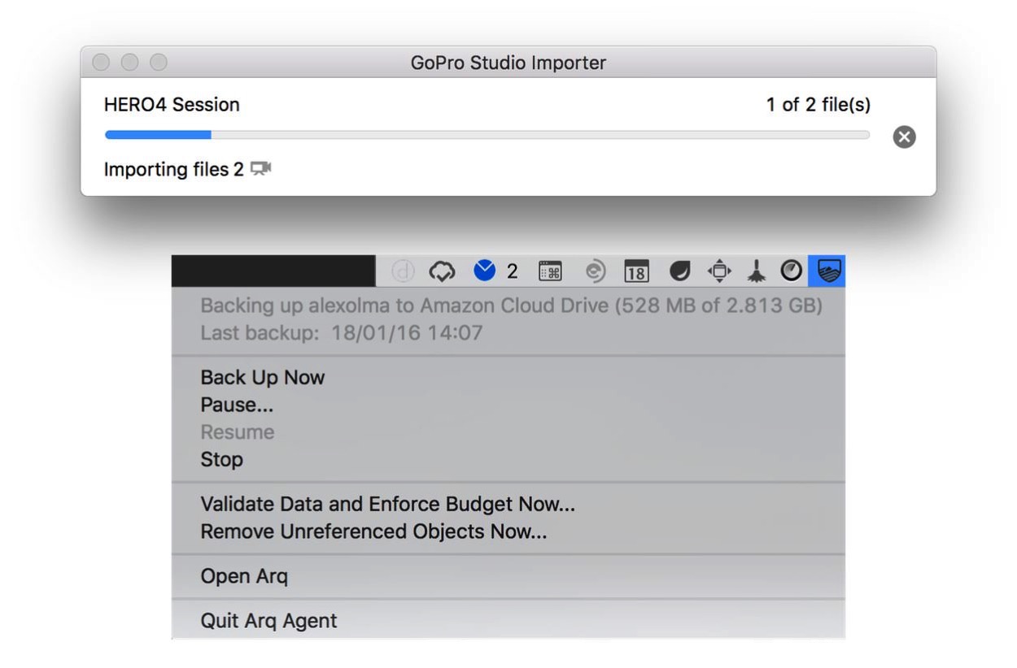Open the Arq shield menu bar icon
Image resolution: width=1017 pixels, height=668 pixels.
pos(827,271)
